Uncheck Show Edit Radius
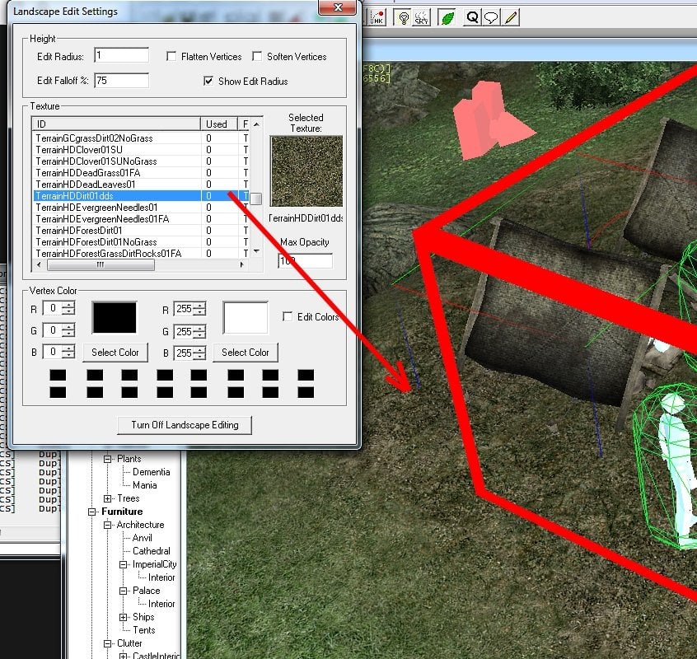697x659 pixels. (208, 81)
